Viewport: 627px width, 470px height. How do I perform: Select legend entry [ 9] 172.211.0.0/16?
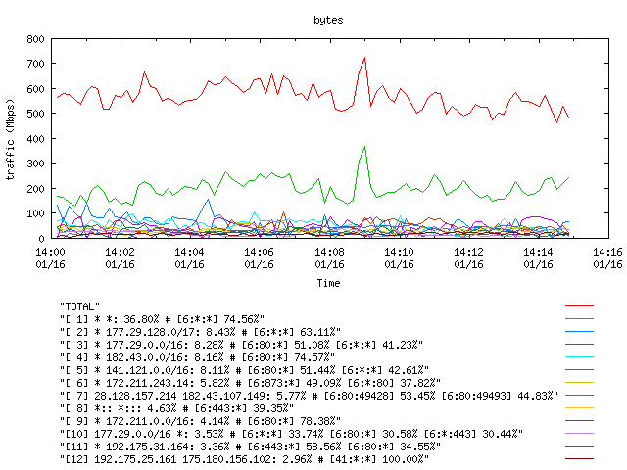click(x=200, y=421)
